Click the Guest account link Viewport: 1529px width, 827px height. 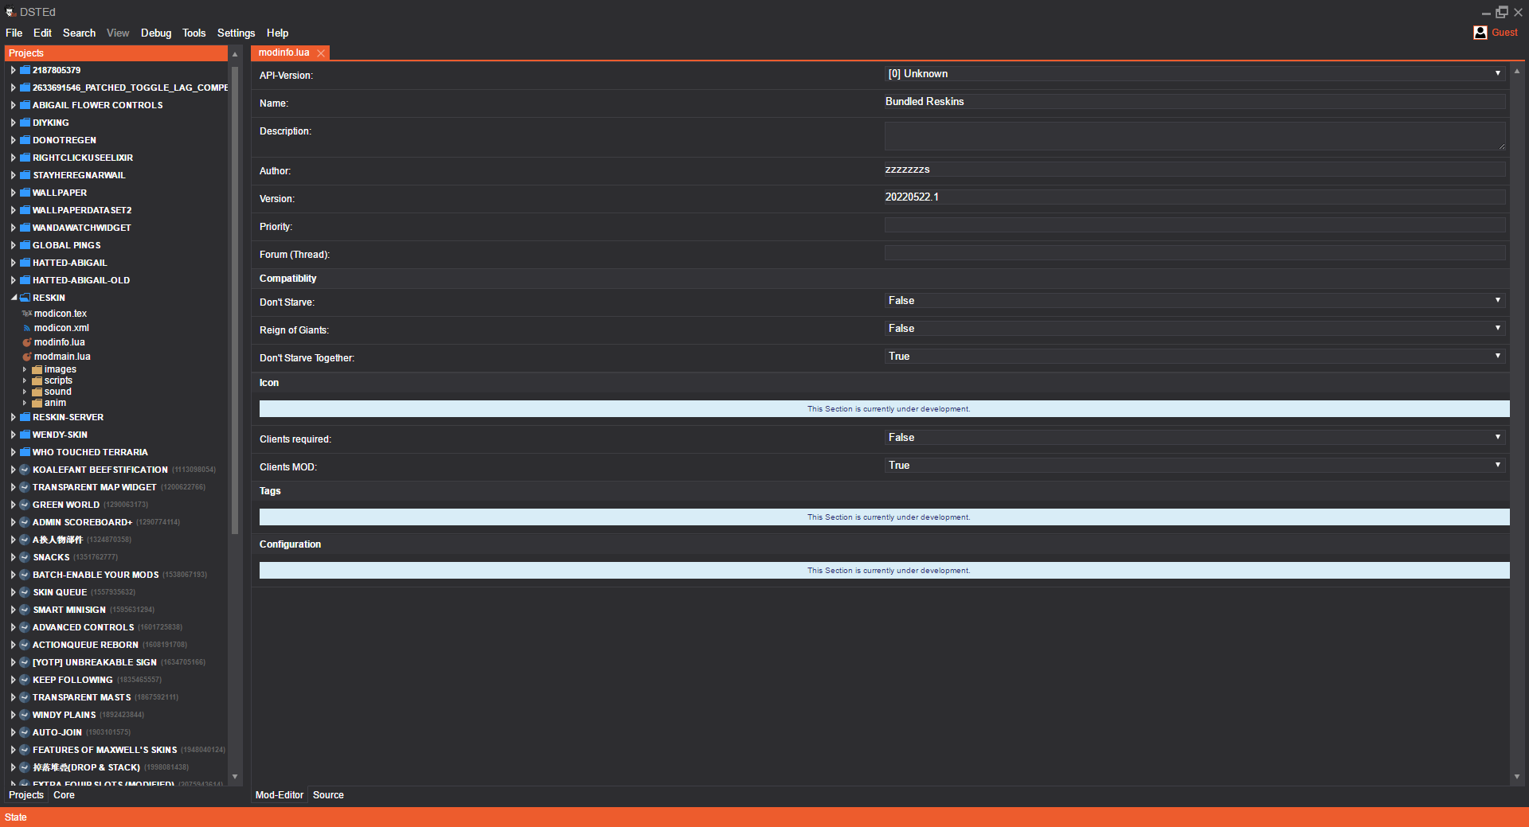[x=1504, y=33]
